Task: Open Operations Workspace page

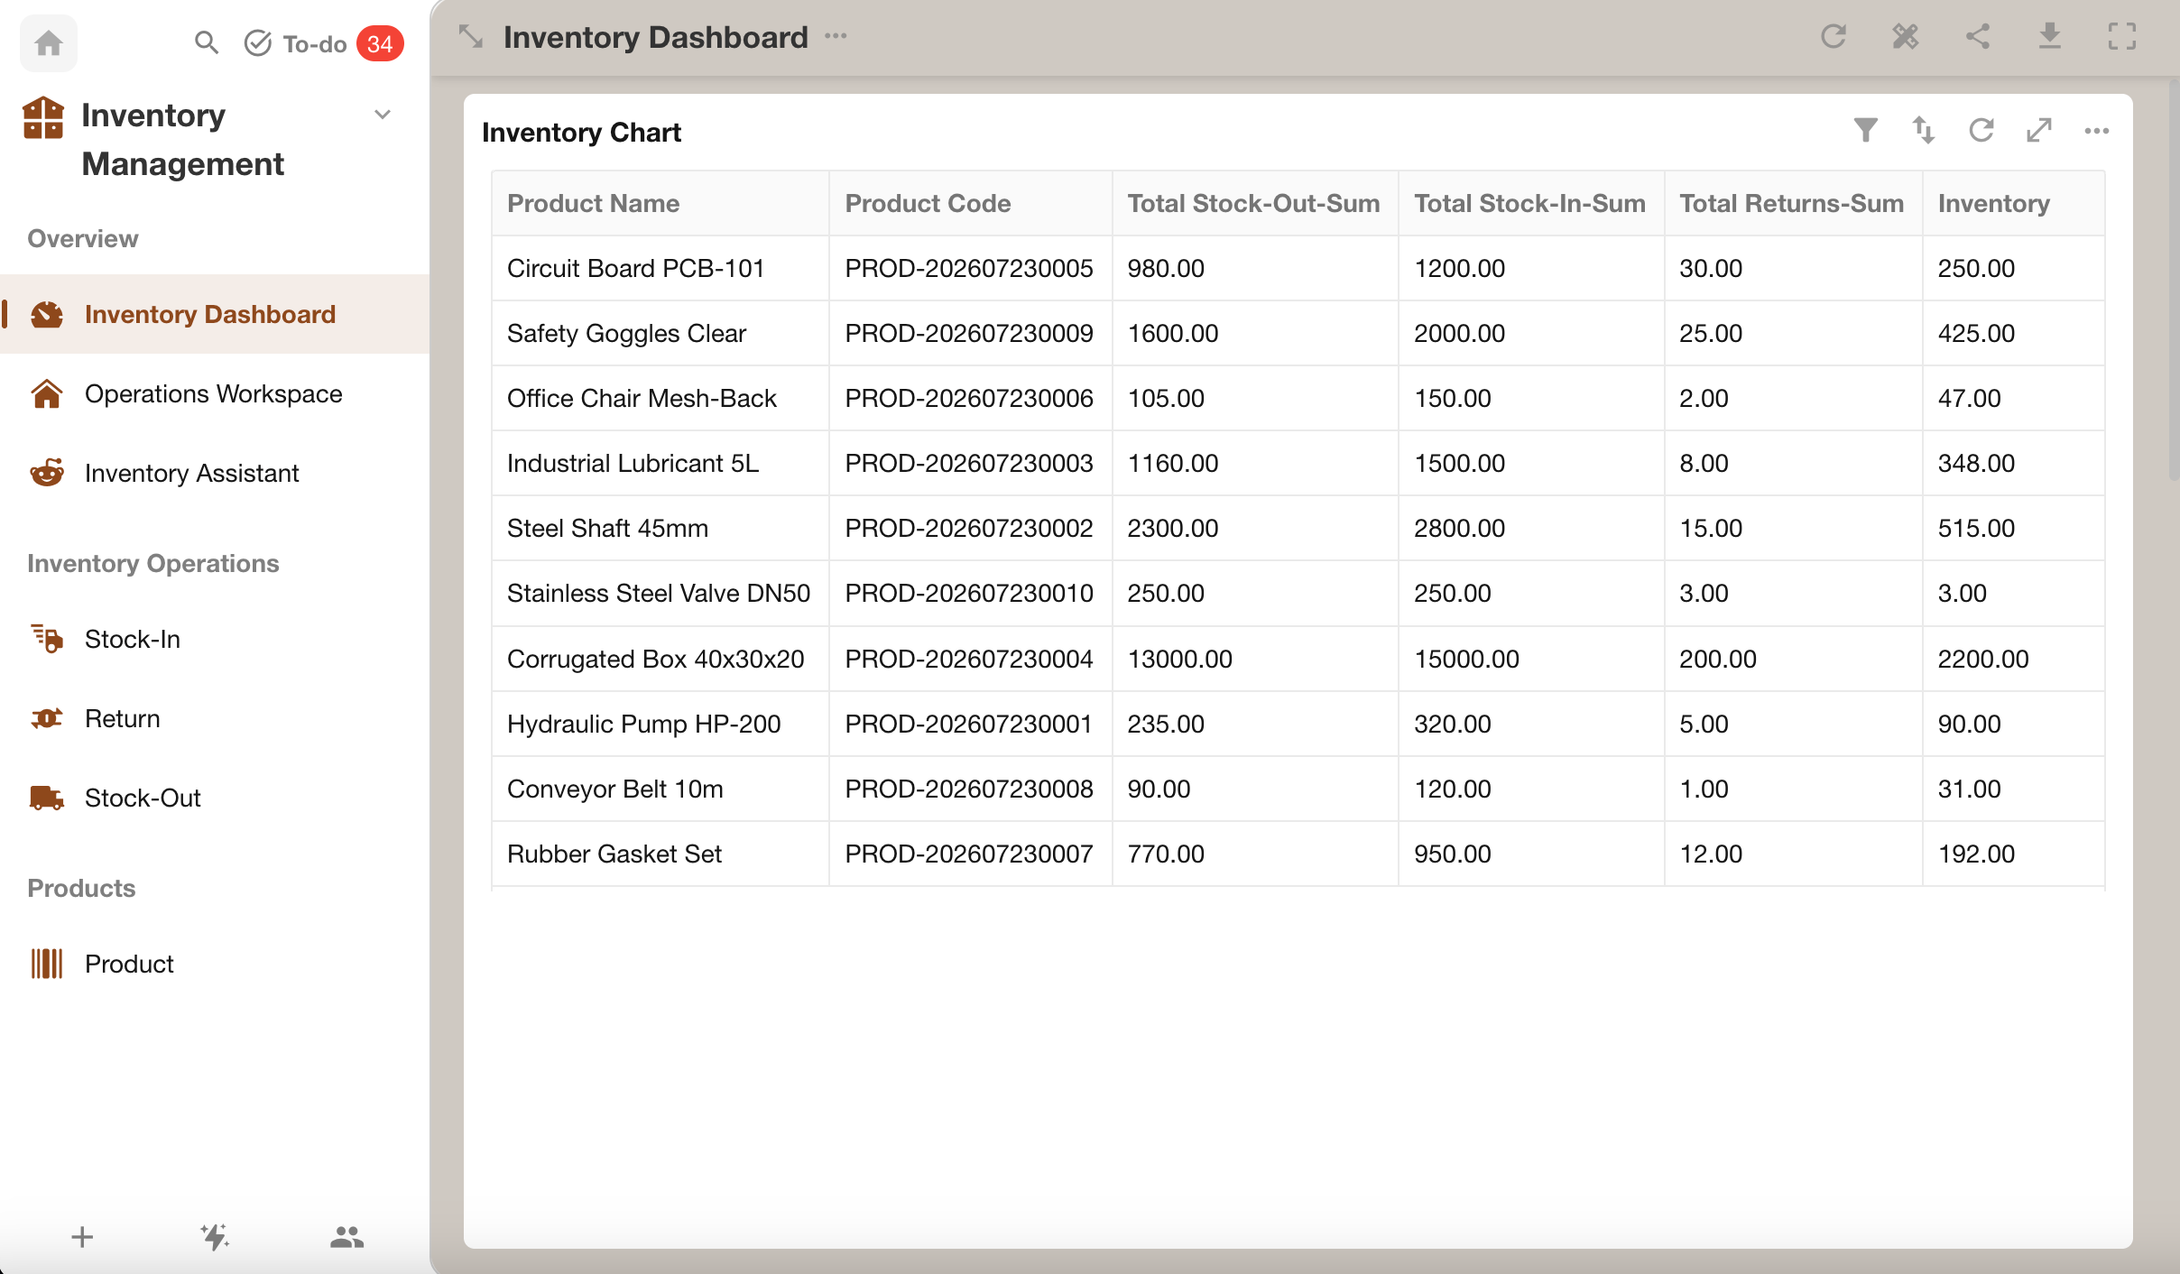Action: click(215, 393)
